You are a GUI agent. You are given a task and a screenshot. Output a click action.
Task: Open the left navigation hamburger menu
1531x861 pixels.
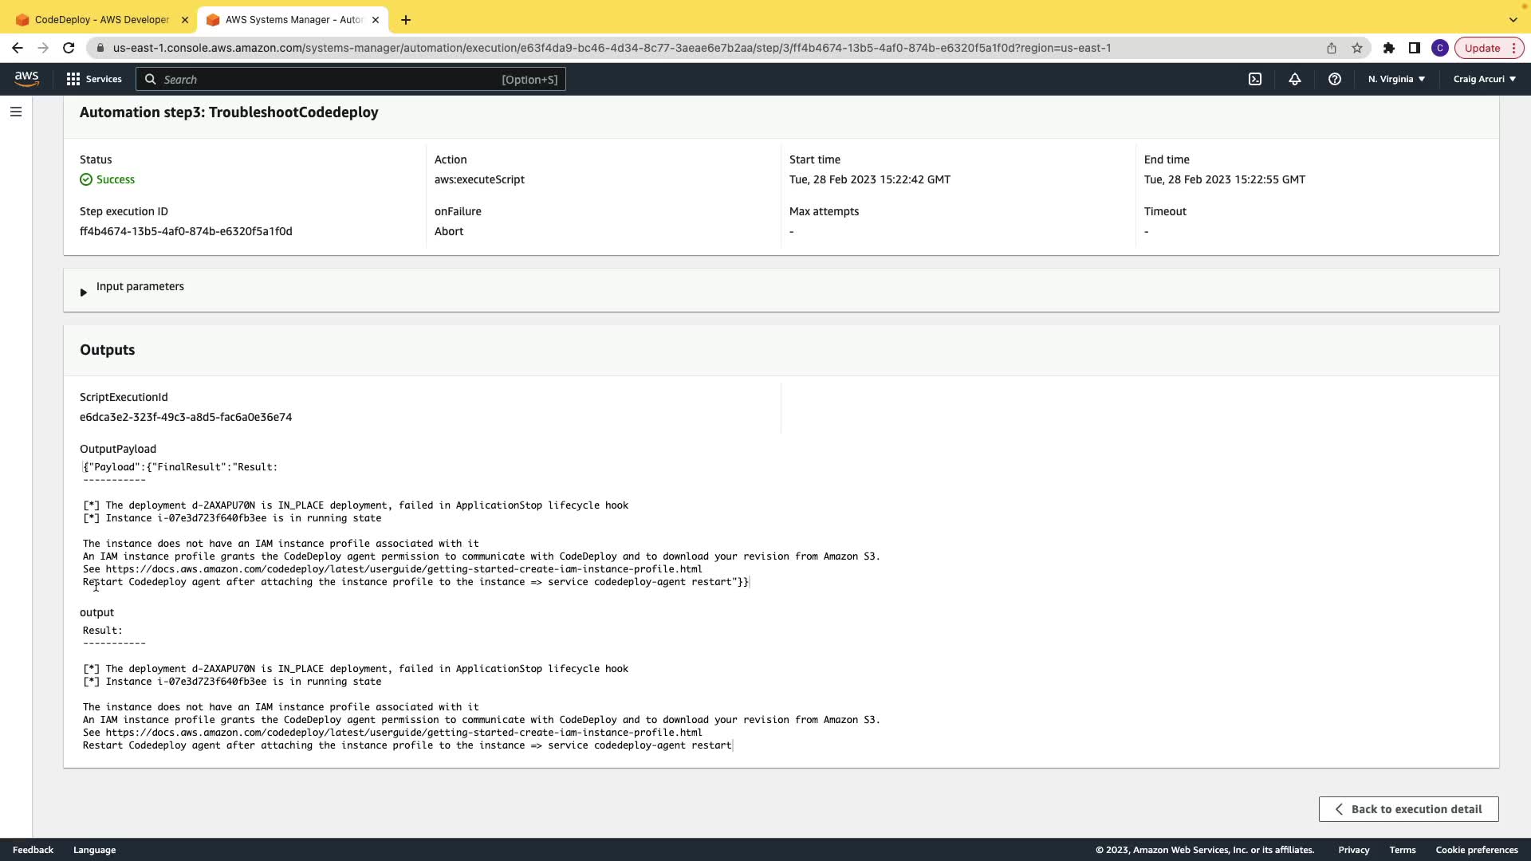pyautogui.click(x=15, y=112)
